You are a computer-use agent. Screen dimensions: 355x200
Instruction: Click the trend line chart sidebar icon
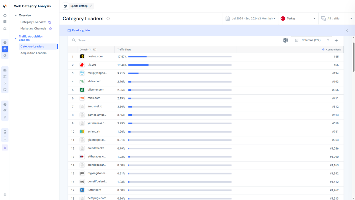click(5, 28)
